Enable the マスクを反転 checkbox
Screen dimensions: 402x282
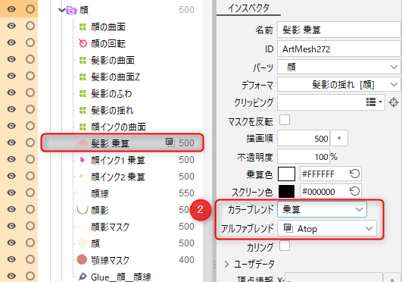click(285, 120)
